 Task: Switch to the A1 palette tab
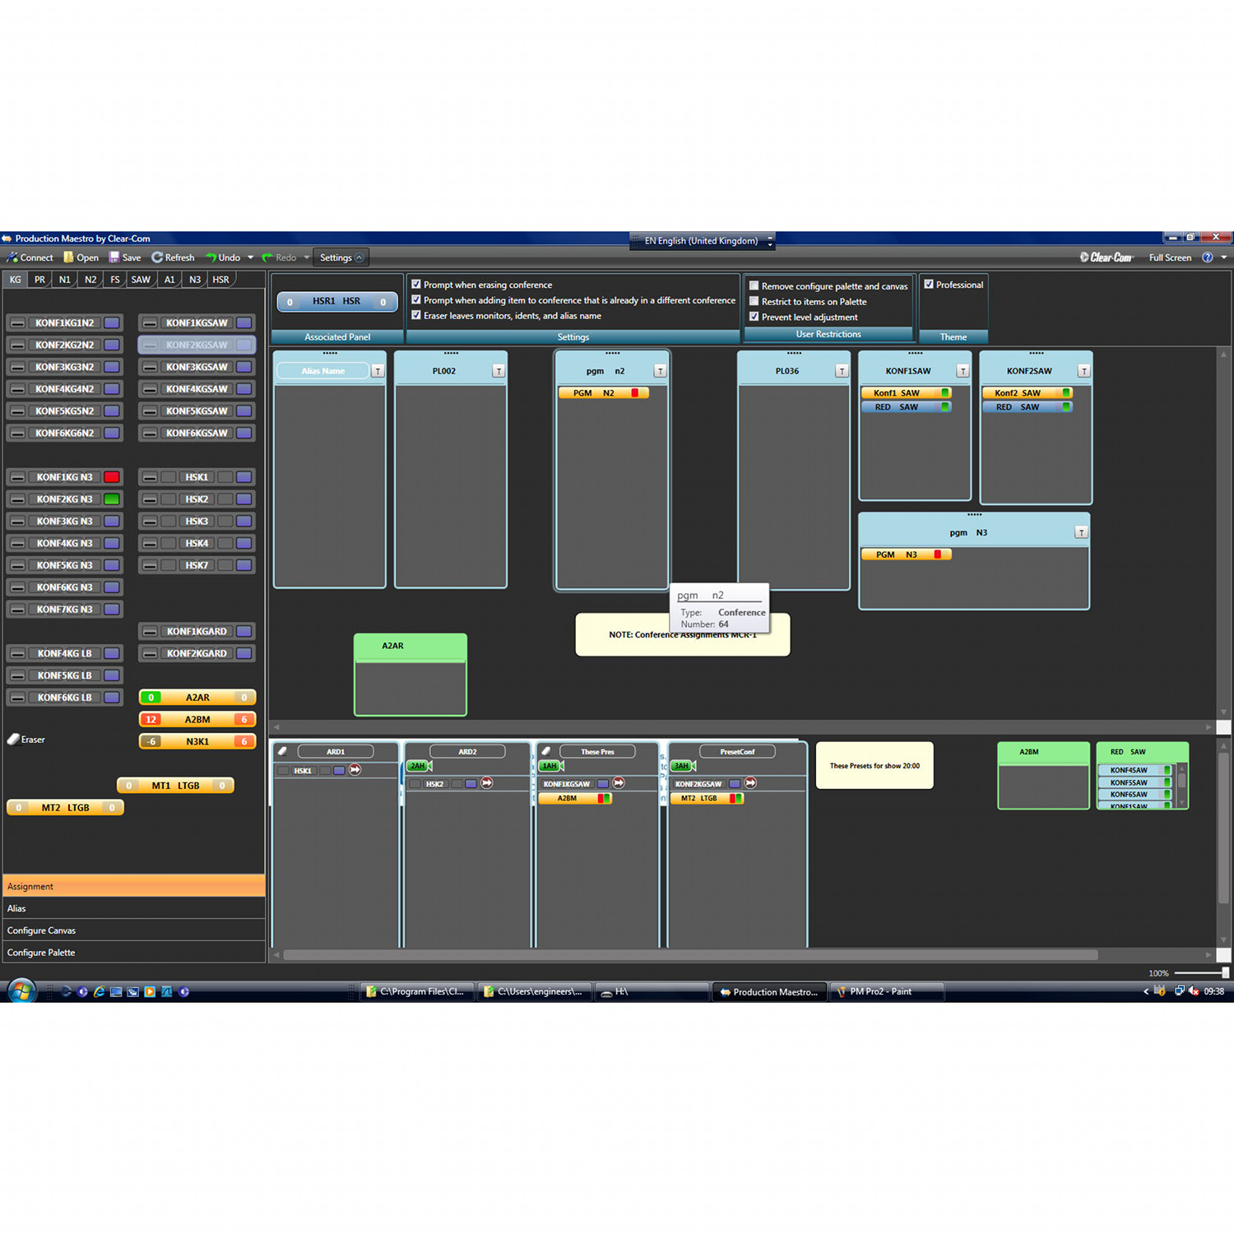pyautogui.click(x=169, y=280)
